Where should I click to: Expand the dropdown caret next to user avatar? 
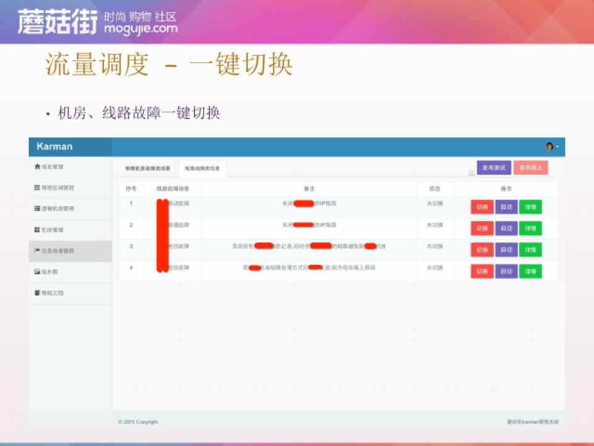[x=557, y=147]
